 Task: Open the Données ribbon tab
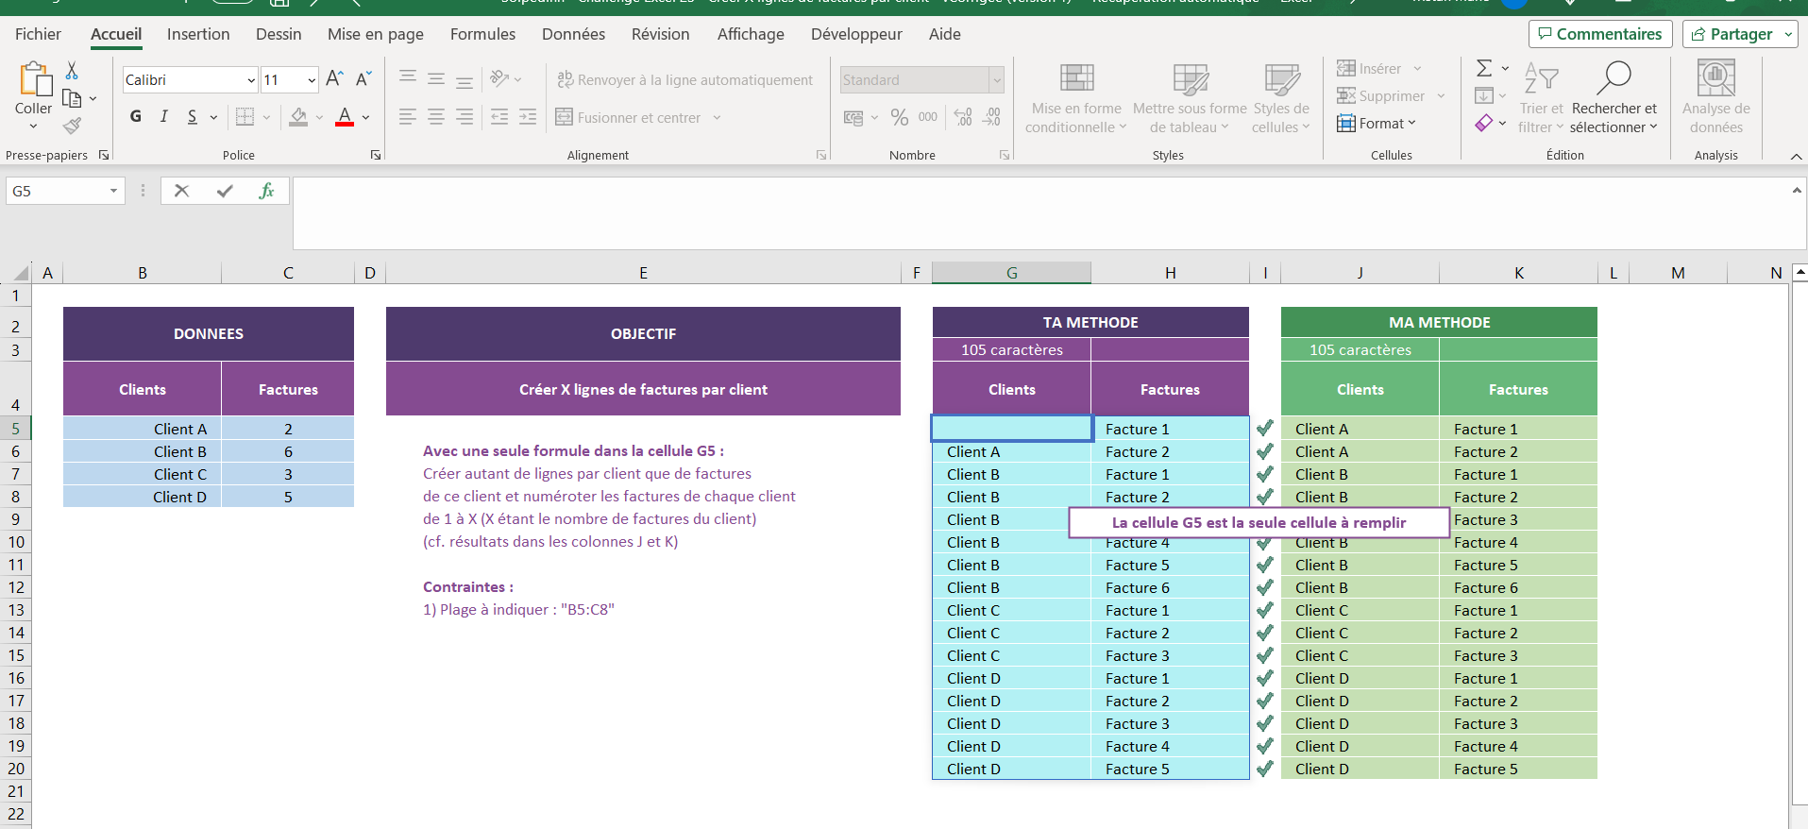point(573,34)
